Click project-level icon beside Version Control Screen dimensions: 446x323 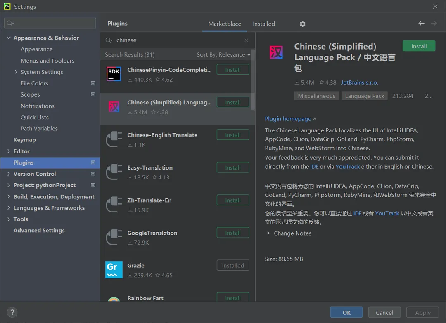pos(93,174)
